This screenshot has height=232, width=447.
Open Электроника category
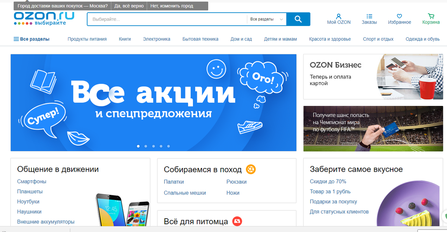coord(156,39)
